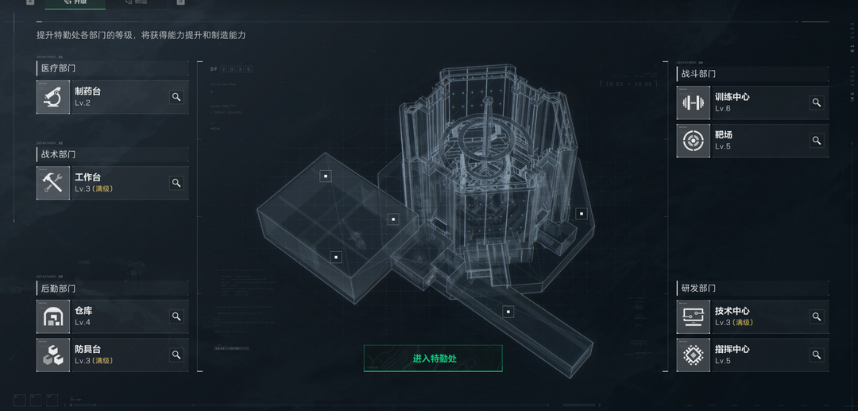Image resolution: width=858 pixels, height=411 pixels.
Task: Switch to the 升级 tab
Action: [x=75, y=2]
